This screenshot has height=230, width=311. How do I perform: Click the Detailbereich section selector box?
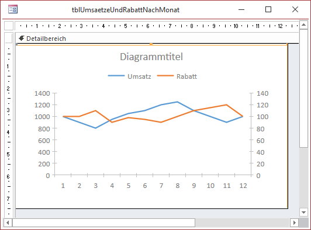click(9, 38)
